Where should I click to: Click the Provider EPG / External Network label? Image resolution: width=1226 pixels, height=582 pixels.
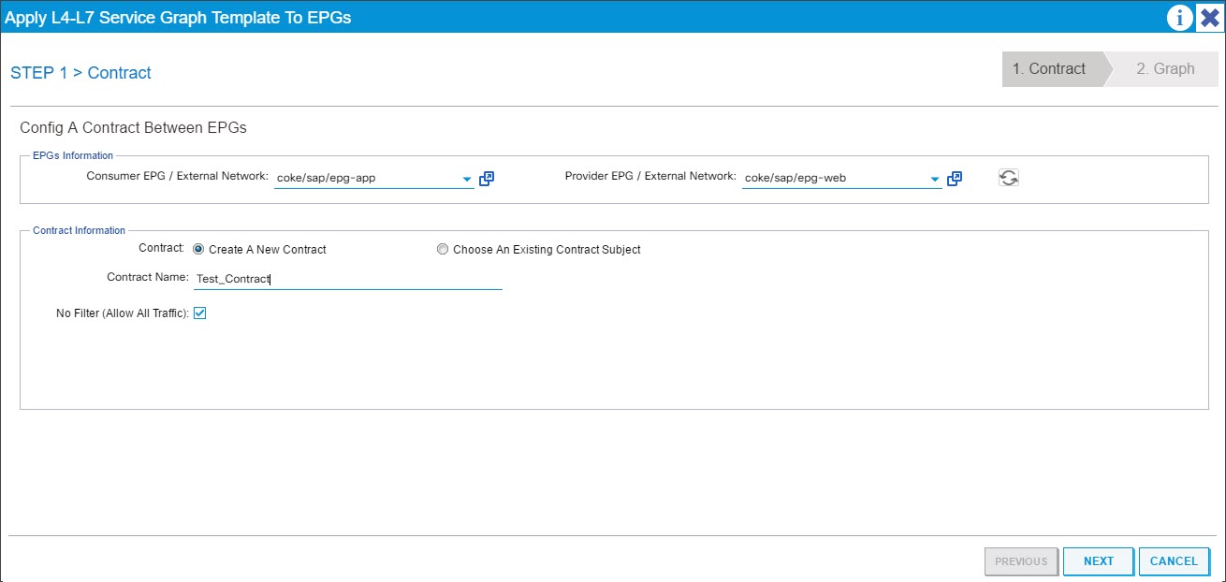pos(650,176)
